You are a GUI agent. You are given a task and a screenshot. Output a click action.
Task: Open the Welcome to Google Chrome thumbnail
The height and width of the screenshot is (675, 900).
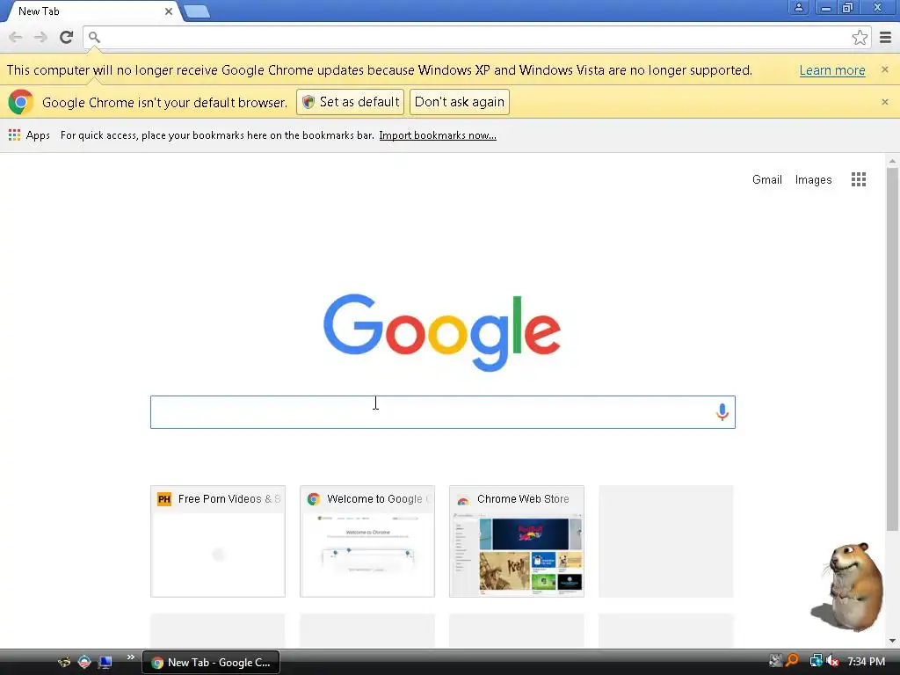click(367, 541)
